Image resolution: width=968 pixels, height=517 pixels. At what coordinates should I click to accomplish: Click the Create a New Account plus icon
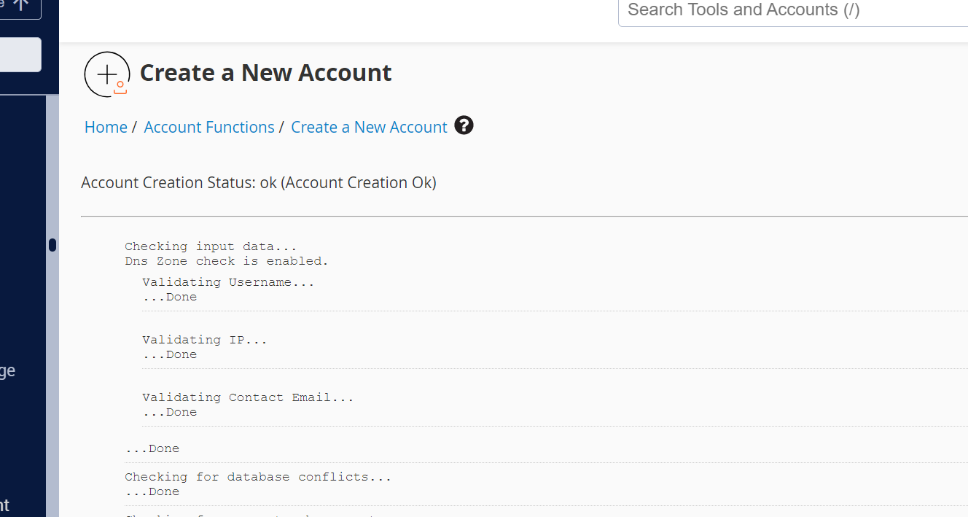tap(107, 74)
